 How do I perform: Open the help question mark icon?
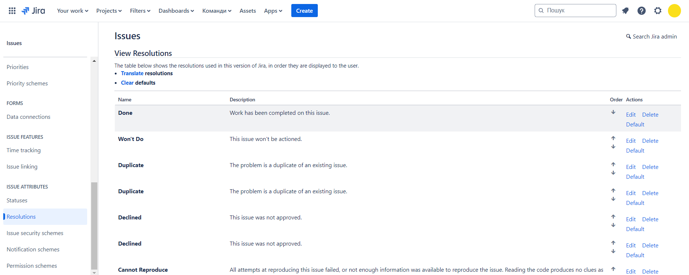[641, 11]
